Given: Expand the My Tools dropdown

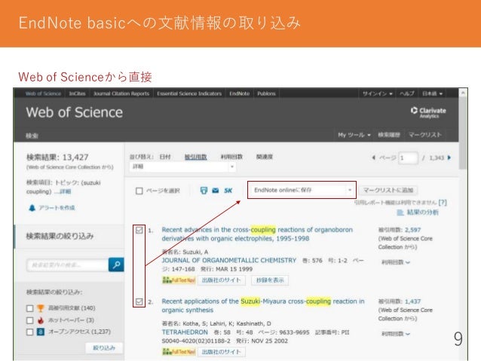Looking at the screenshot, I should [x=354, y=135].
